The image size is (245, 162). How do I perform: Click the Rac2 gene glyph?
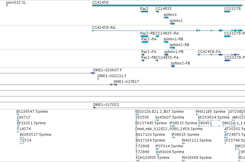pos(144,12)
